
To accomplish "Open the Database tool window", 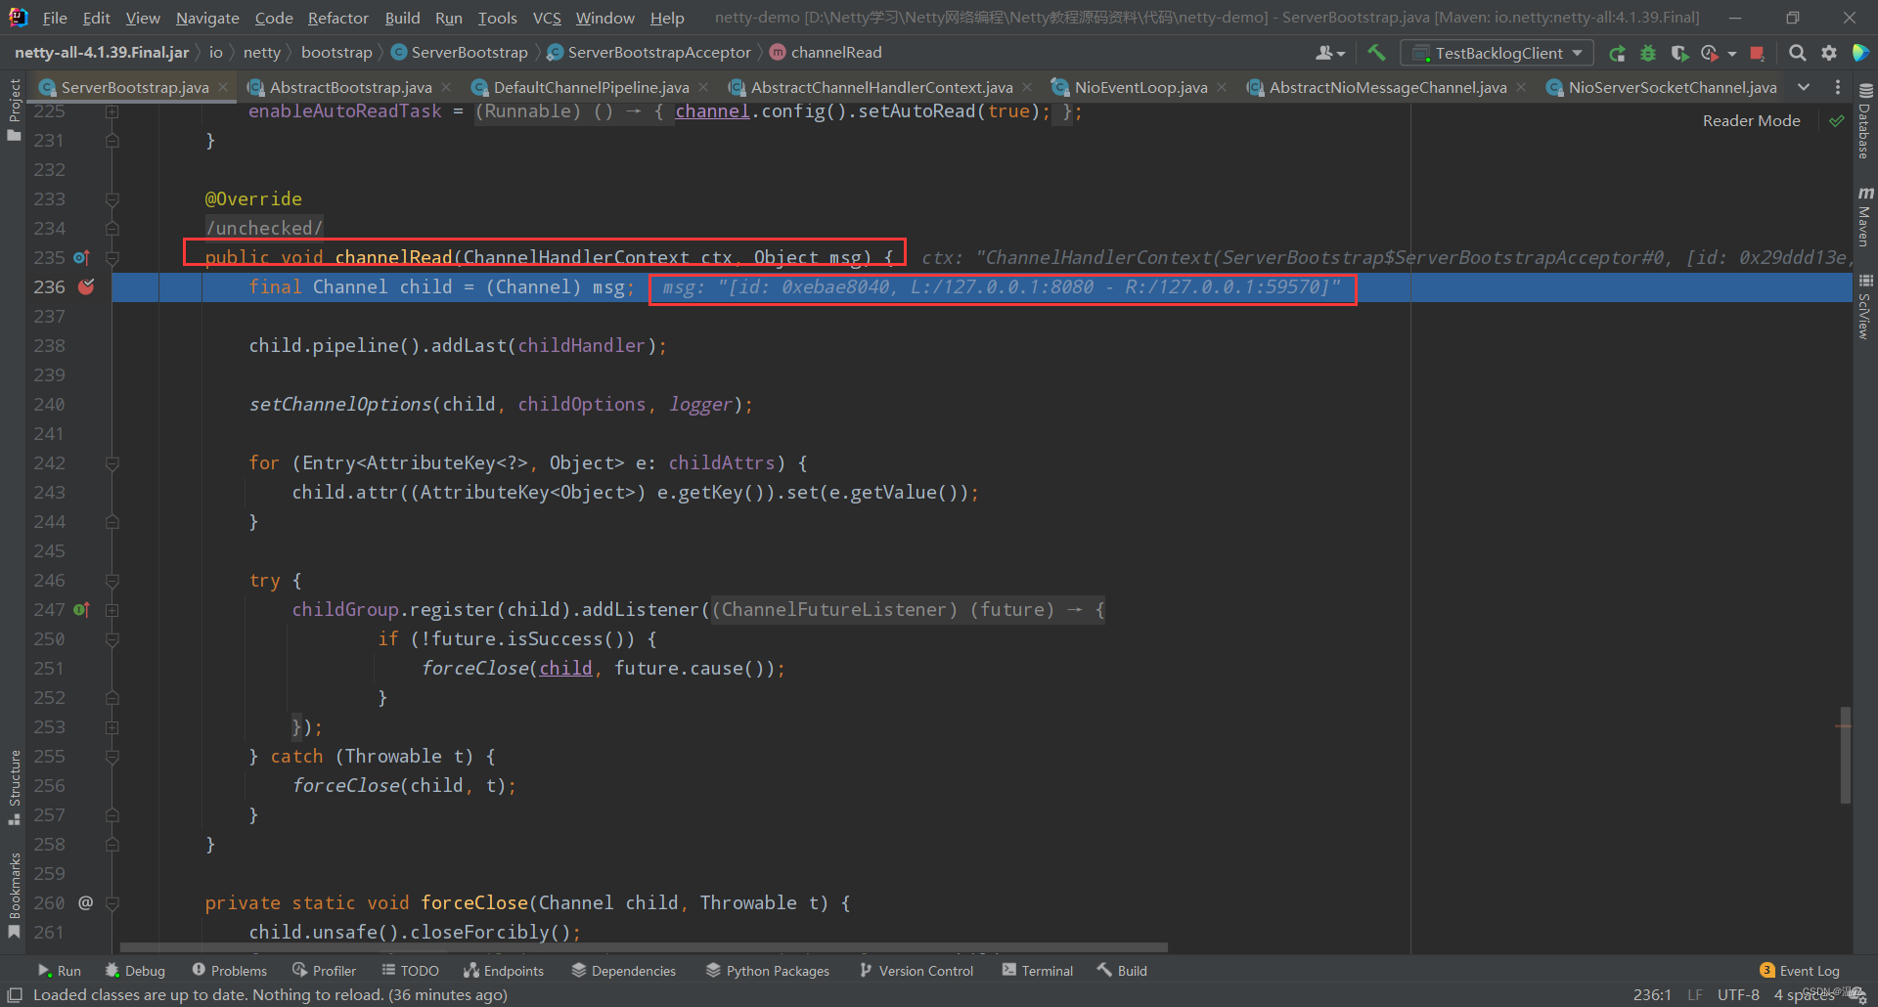I will pyautogui.click(x=1865, y=121).
